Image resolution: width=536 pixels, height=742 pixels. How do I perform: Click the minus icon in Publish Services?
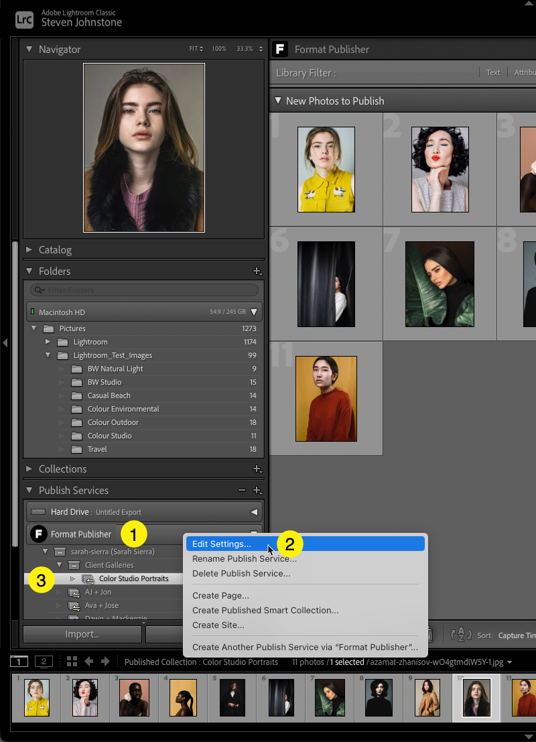(x=242, y=491)
